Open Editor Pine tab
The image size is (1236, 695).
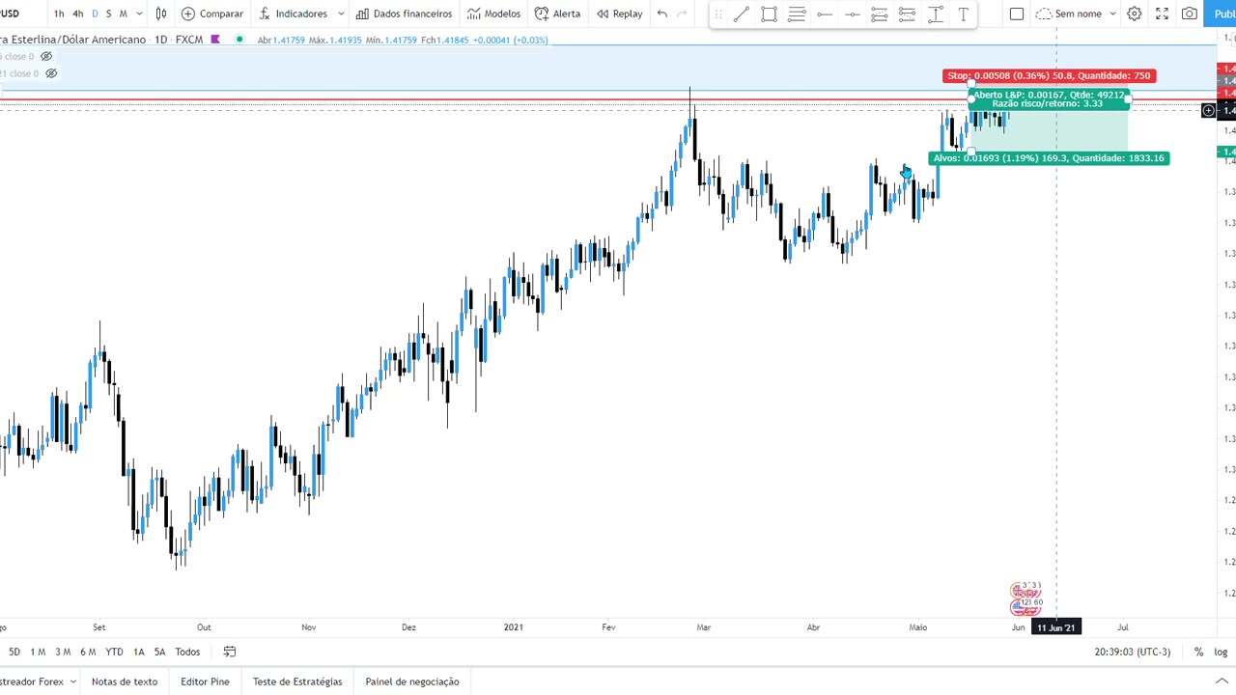pyautogui.click(x=205, y=681)
